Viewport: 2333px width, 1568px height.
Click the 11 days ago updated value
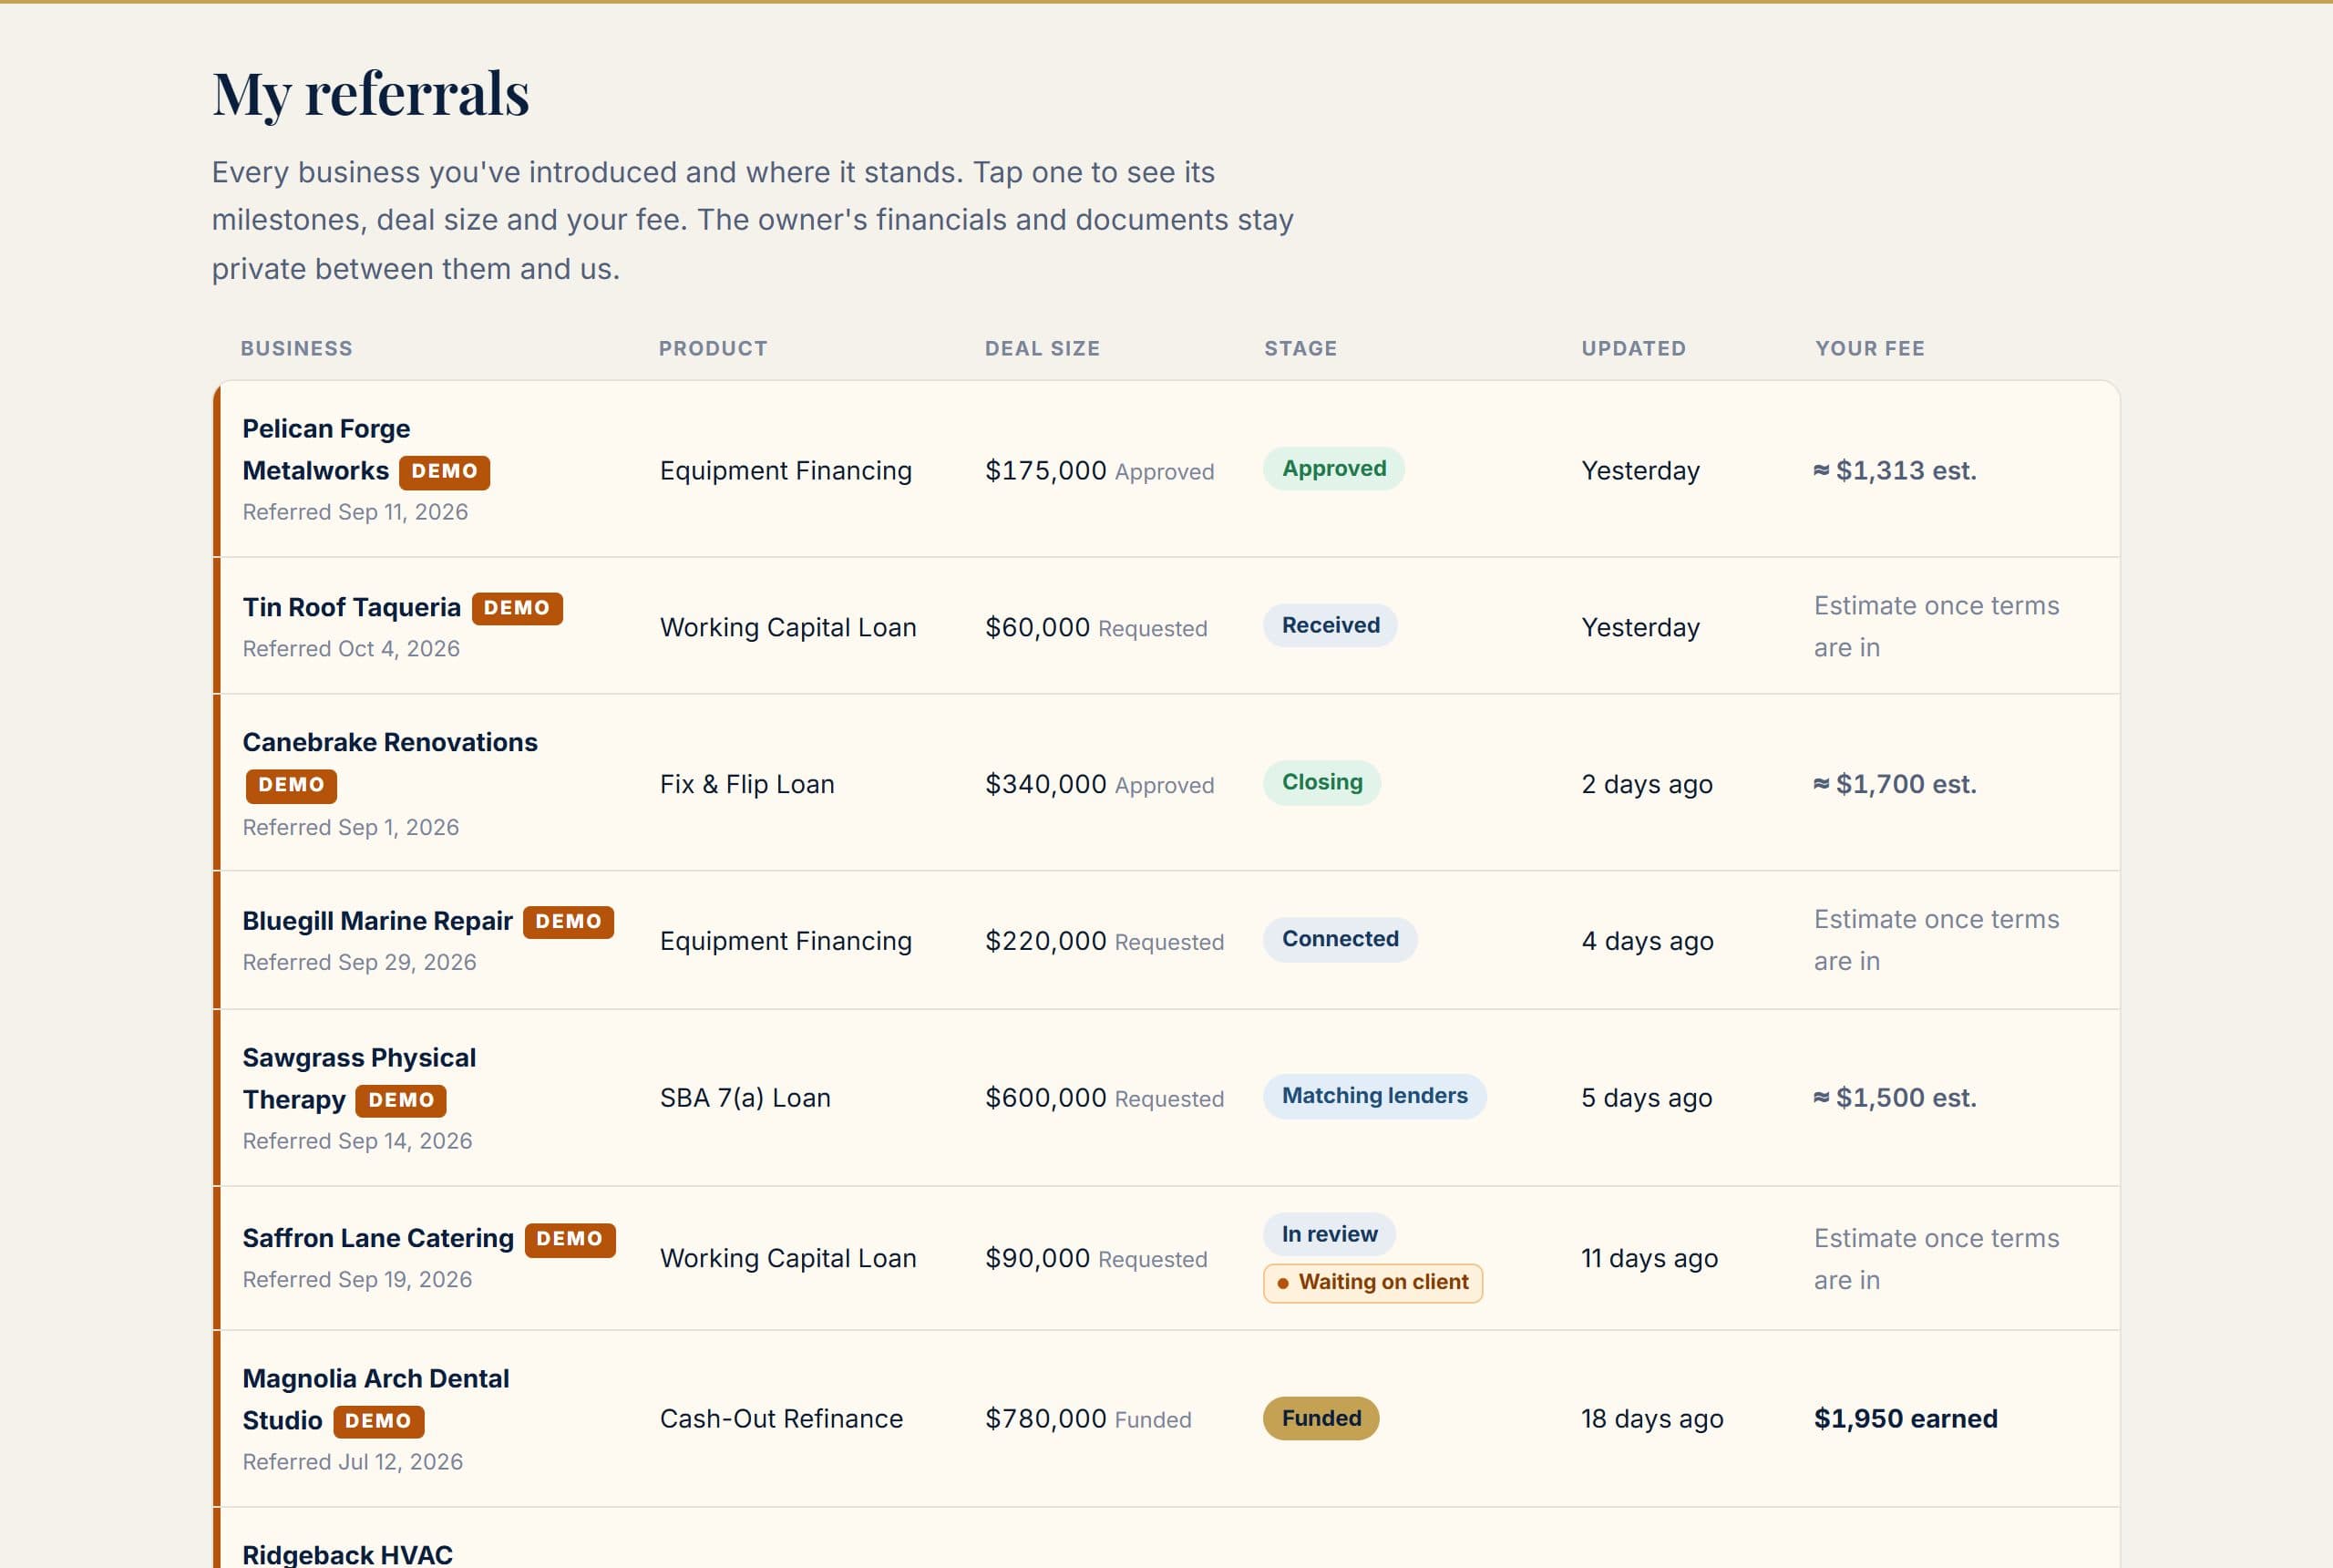[x=1649, y=1260]
